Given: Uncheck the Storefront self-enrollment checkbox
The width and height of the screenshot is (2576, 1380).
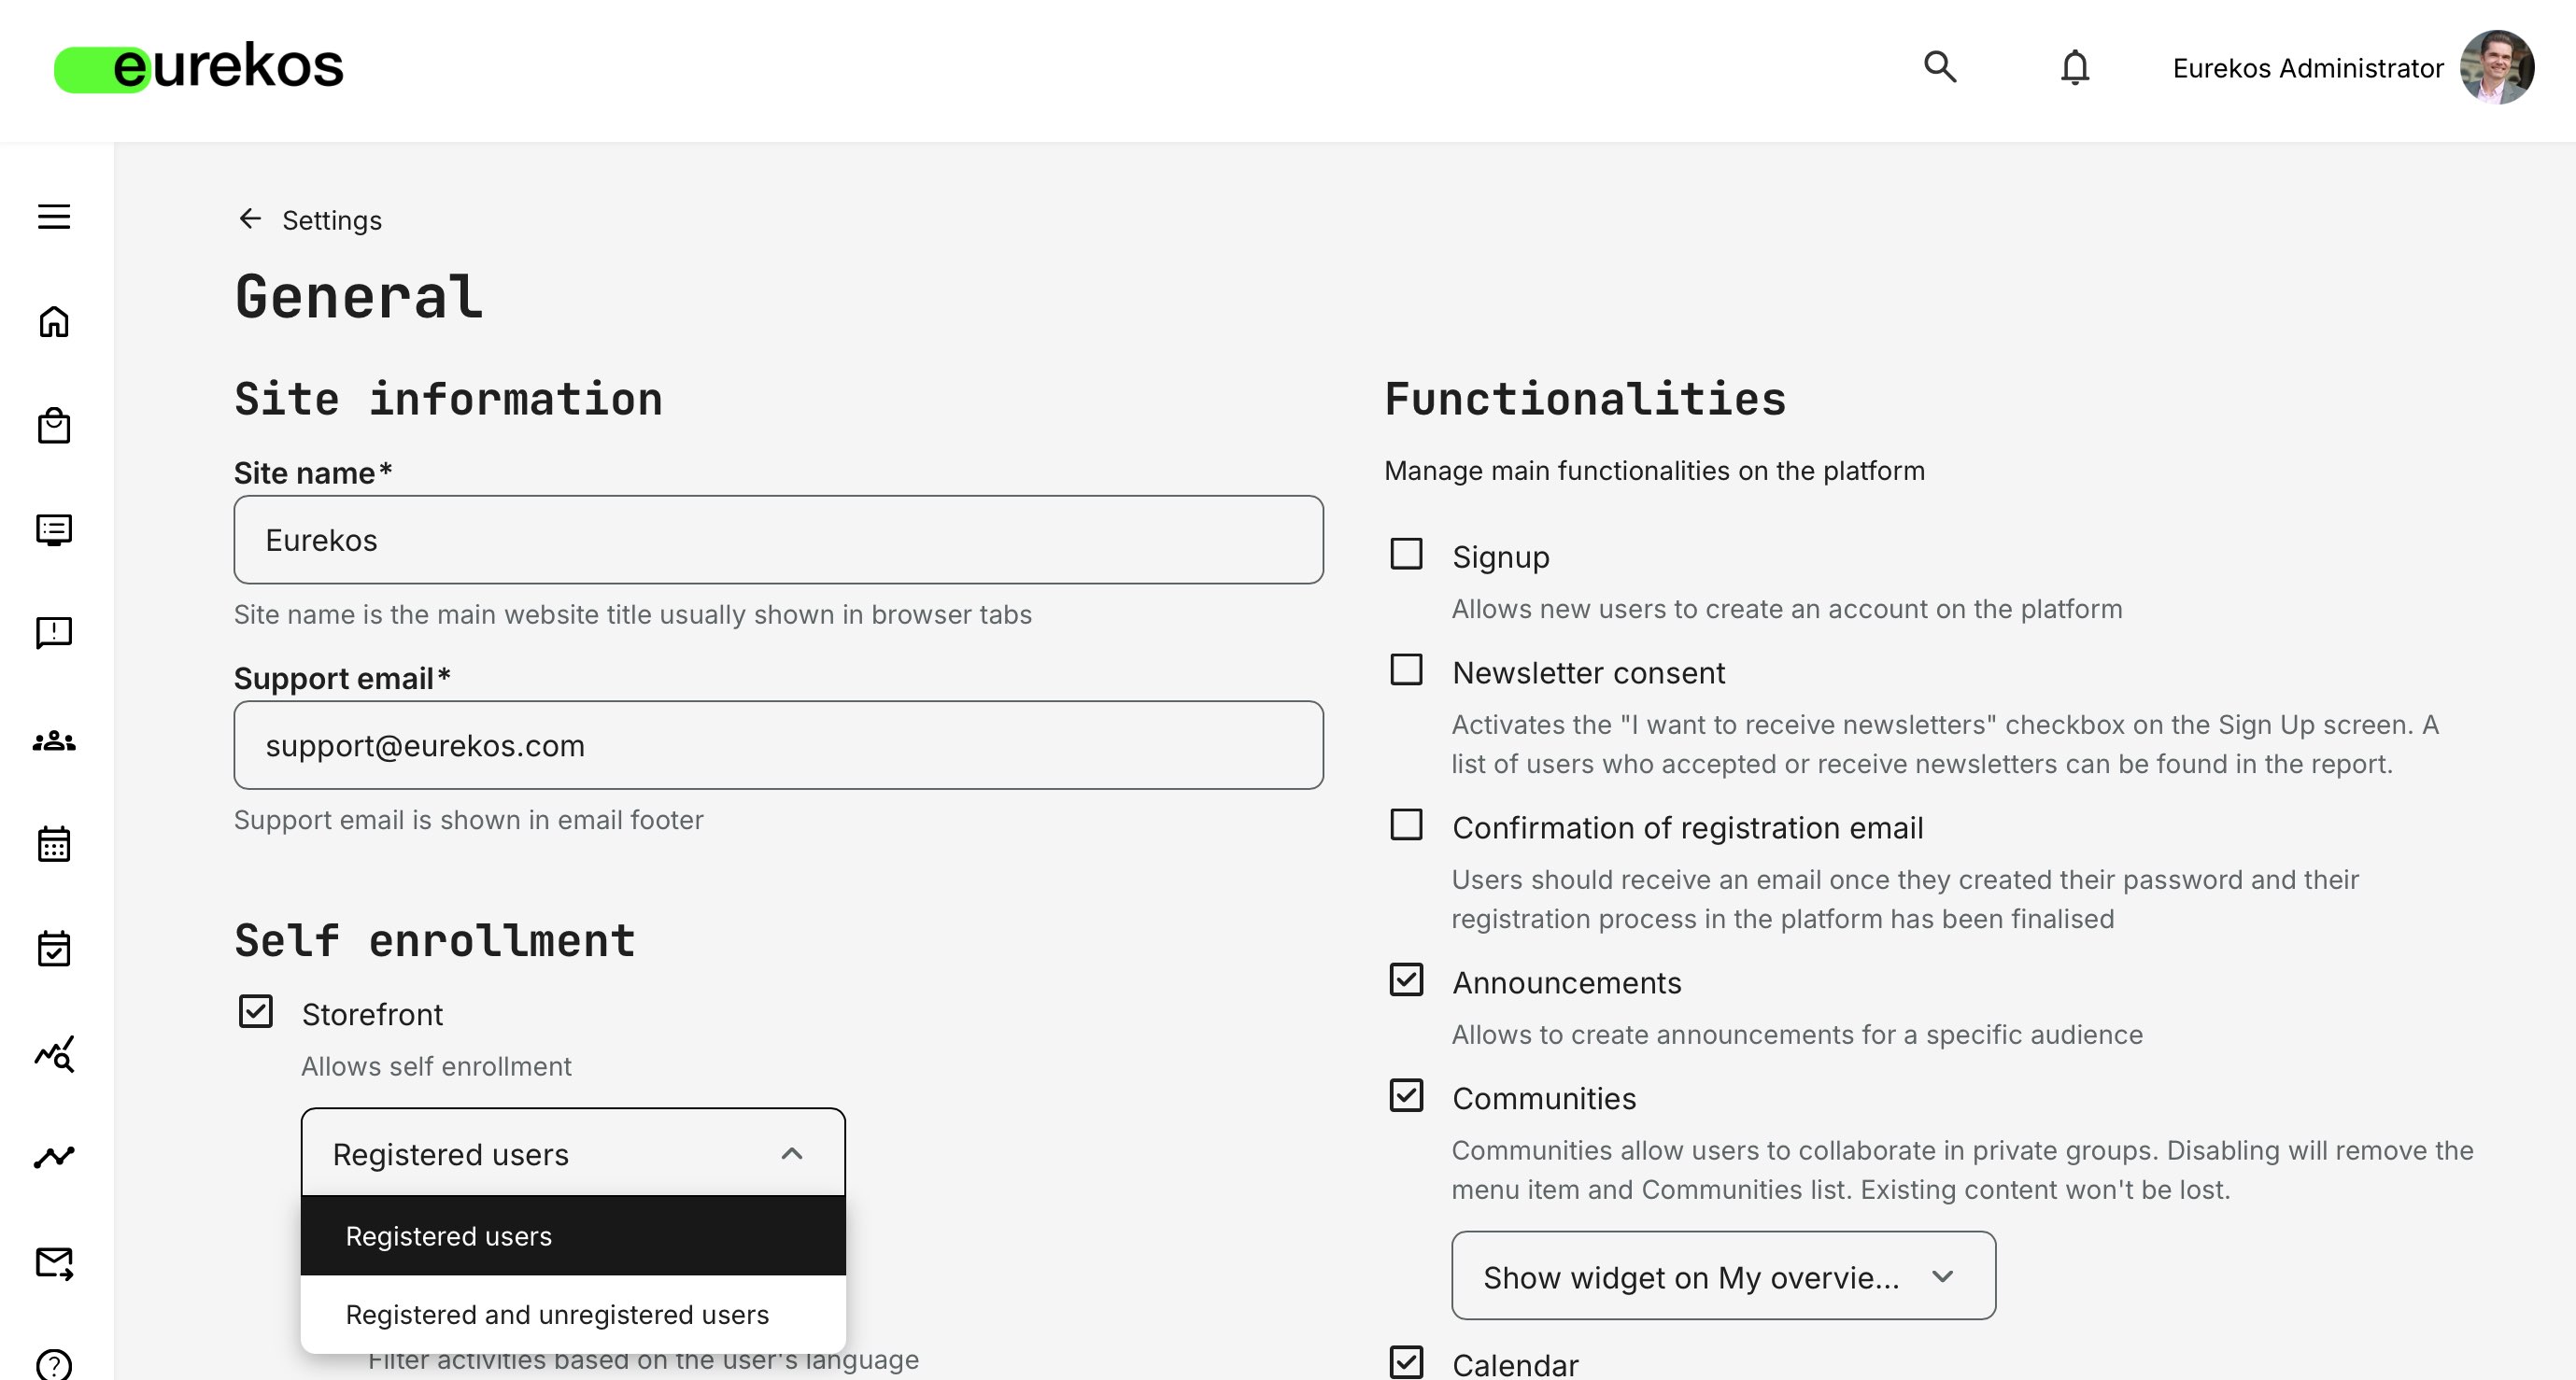Looking at the screenshot, I should point(256,1011).
